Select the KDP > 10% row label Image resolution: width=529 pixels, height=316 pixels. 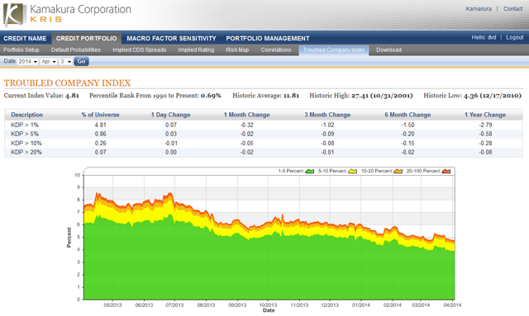tap(26, 144)
